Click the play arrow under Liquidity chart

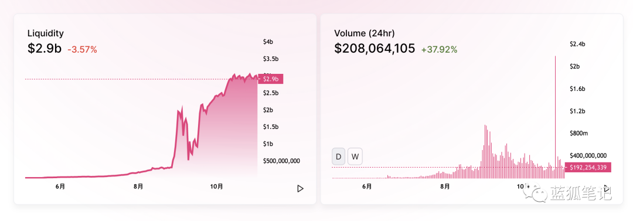click(300, 188)
